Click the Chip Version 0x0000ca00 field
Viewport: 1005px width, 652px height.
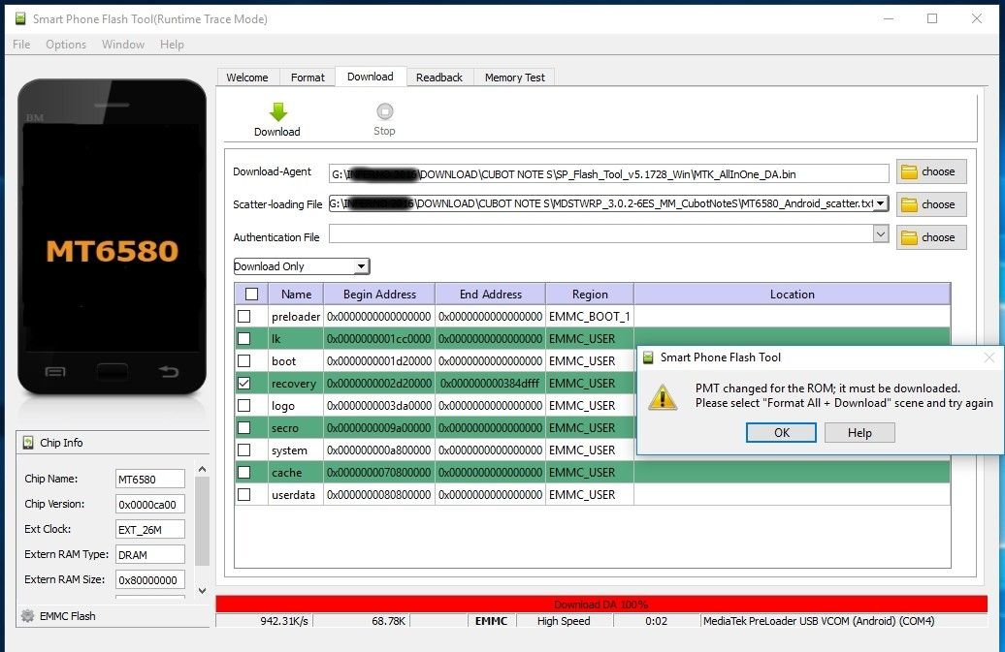[x=150, y=504]
